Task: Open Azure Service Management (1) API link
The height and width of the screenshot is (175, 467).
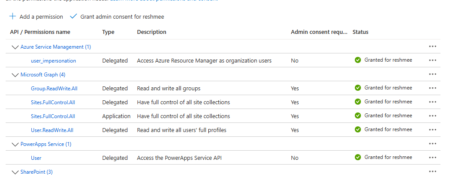Action: tap(56, 47)
